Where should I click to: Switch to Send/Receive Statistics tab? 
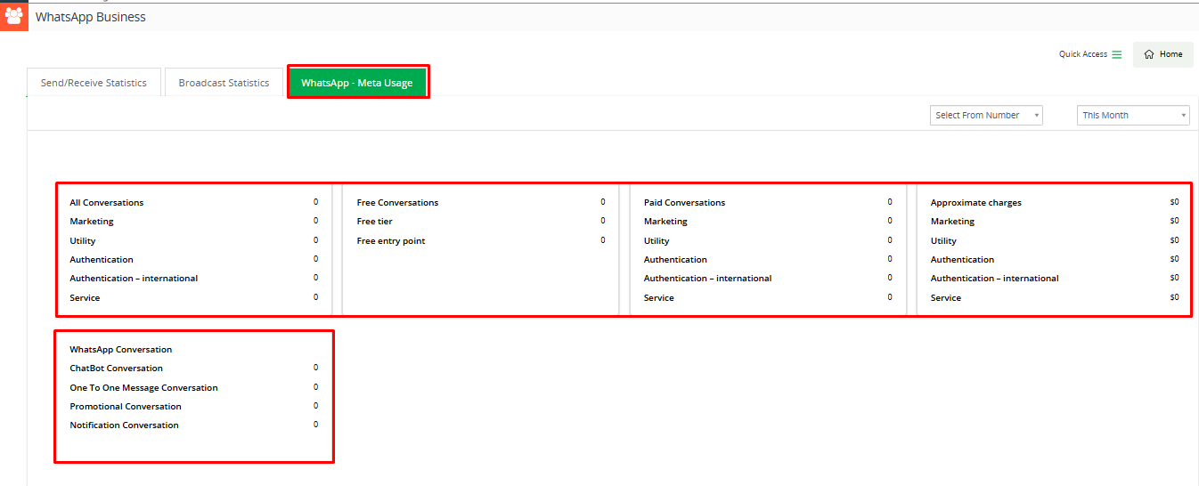click(x=94, y=83)
